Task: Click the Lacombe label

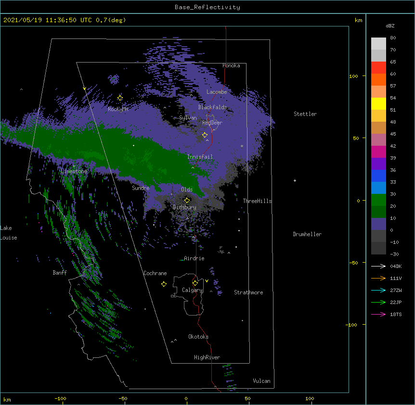Action: coord(217,92)
